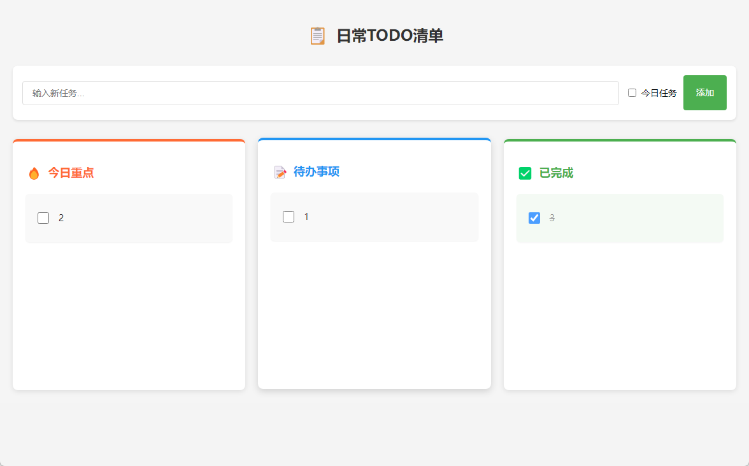Screen dimensions: 749x466
Task: Click the 今日任务 label text
Action: click(x=659, y=93)
